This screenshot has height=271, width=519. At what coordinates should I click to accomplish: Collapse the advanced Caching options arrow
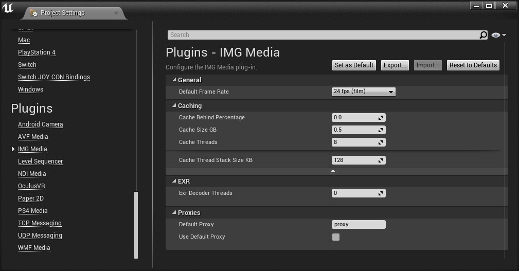coord(333,171)
